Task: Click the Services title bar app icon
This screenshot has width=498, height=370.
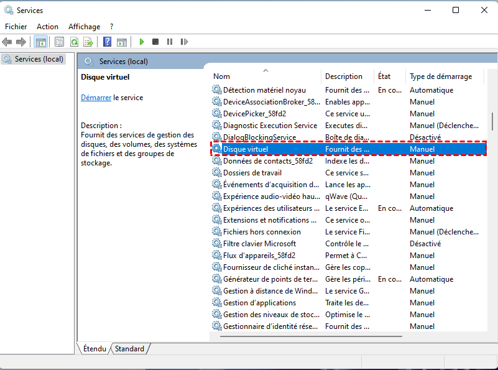Action: click(x=9, y=10)
